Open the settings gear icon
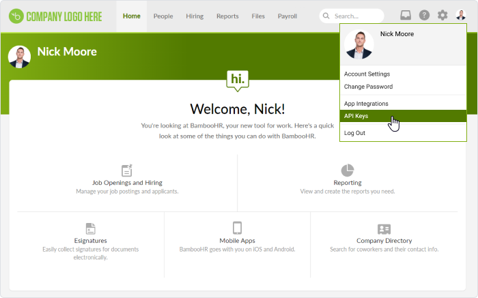 coord(442,15)
